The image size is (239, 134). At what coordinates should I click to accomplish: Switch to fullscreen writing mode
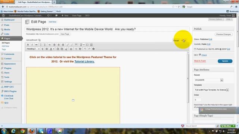(x=87, y=45)
